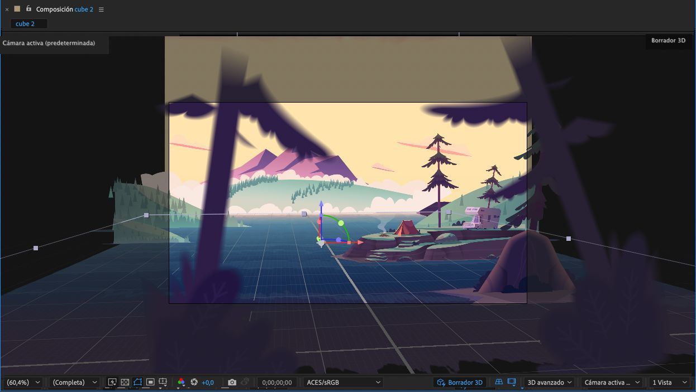This screenshot has height=392, width=696.
Task: Activate the Region of Interest tool
Action: tap(151, 382)
